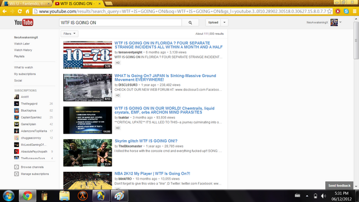Open Watch History in sidebar
This screenshot has height=202, width=359.
pos(23,50)
